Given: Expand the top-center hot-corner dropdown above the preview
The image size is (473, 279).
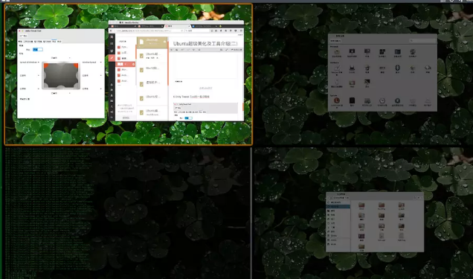Looking at the screenshot, I should pos(61,57).
